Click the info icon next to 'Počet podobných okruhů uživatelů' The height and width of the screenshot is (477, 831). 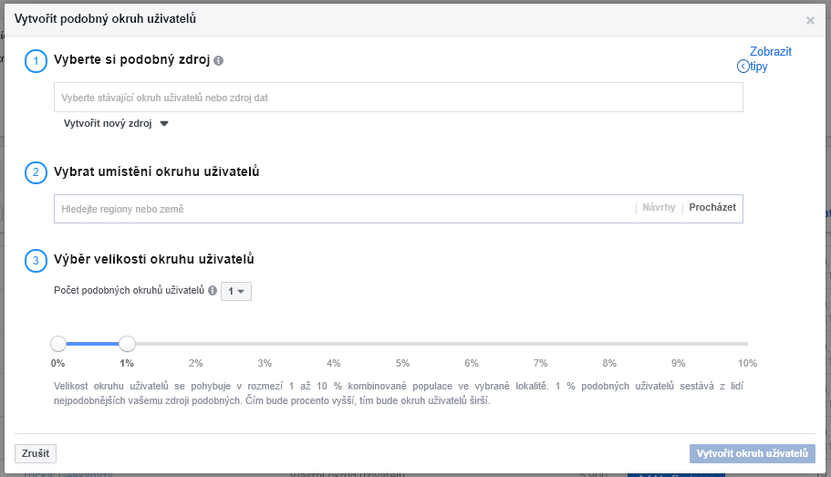click(213, 290)
